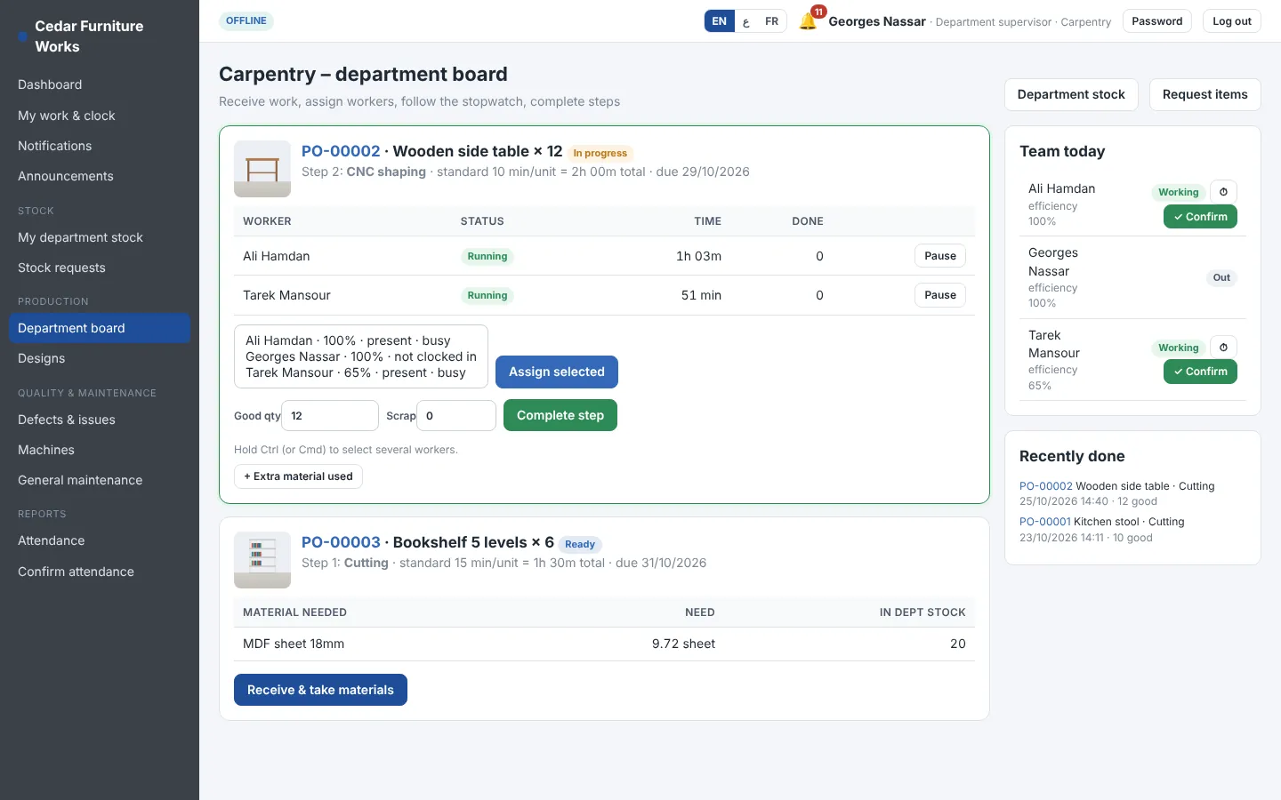Go to Confirm attendance
The height and width of the screenshot is (800, 1281).
(x=100, y=572)
